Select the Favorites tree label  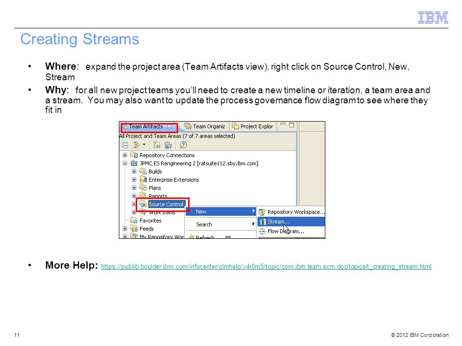coord(150,221)
